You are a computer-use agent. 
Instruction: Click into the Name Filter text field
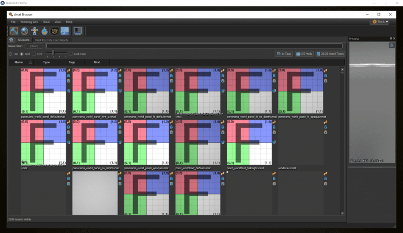coord(193,46)
